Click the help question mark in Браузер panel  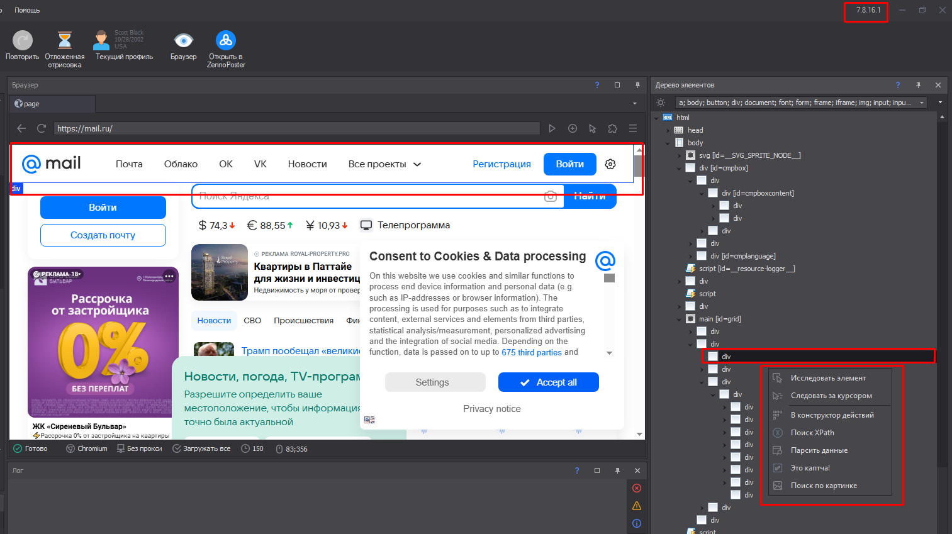tap(597, 85)
